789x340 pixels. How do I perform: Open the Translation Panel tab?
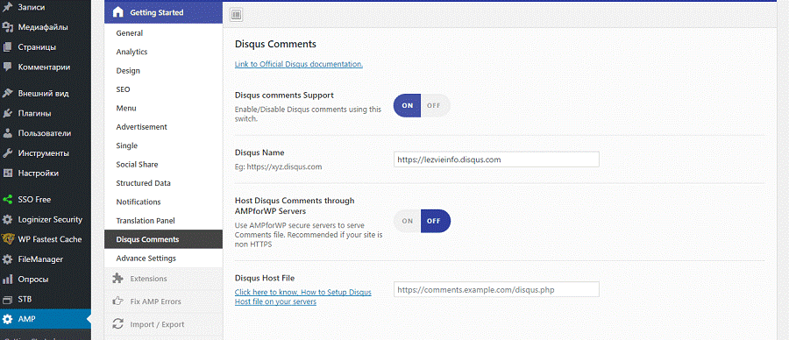tap(164, 220)
